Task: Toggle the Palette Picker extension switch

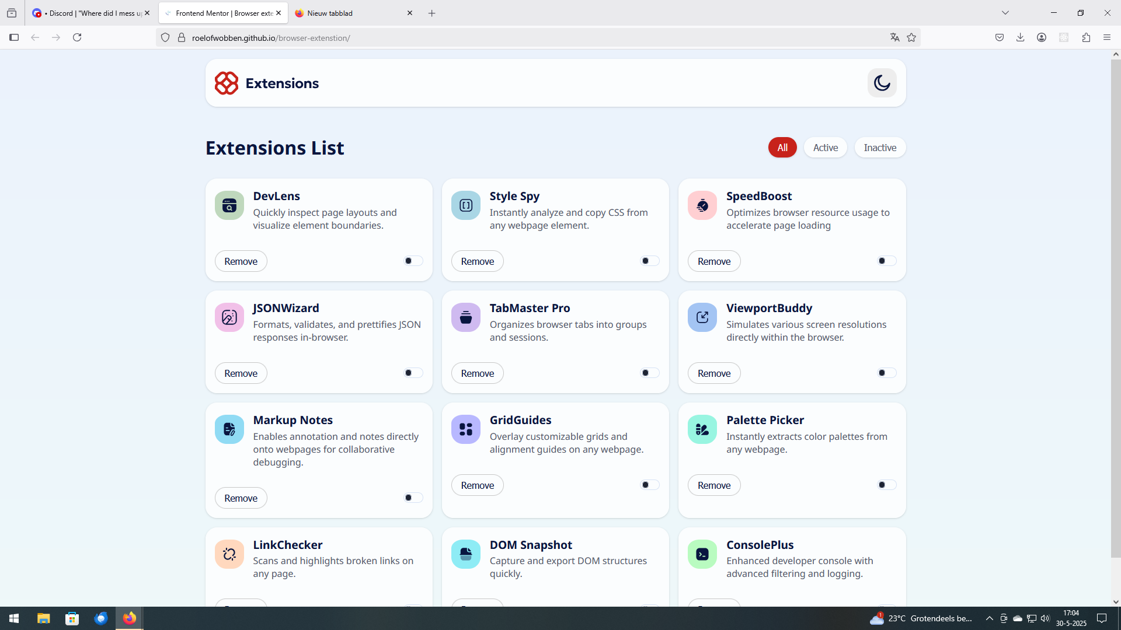Action: tap(886, 485)
